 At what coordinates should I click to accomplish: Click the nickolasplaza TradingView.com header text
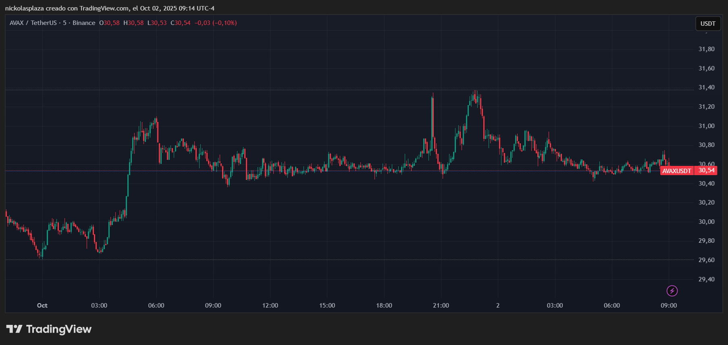tap(110, 8)
